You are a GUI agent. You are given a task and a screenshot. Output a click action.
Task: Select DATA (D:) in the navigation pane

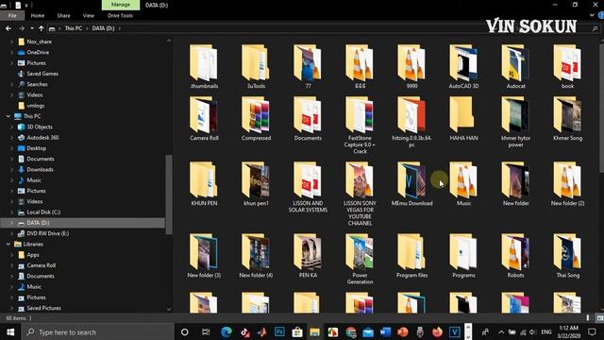pyautogui.click(x=82, y=223)
